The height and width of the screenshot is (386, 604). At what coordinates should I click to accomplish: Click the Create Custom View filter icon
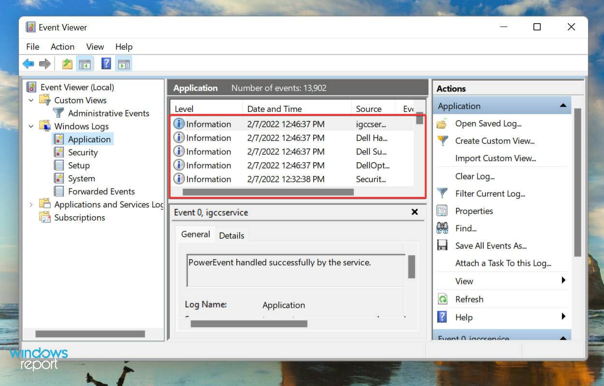click(x=443, y=141)
